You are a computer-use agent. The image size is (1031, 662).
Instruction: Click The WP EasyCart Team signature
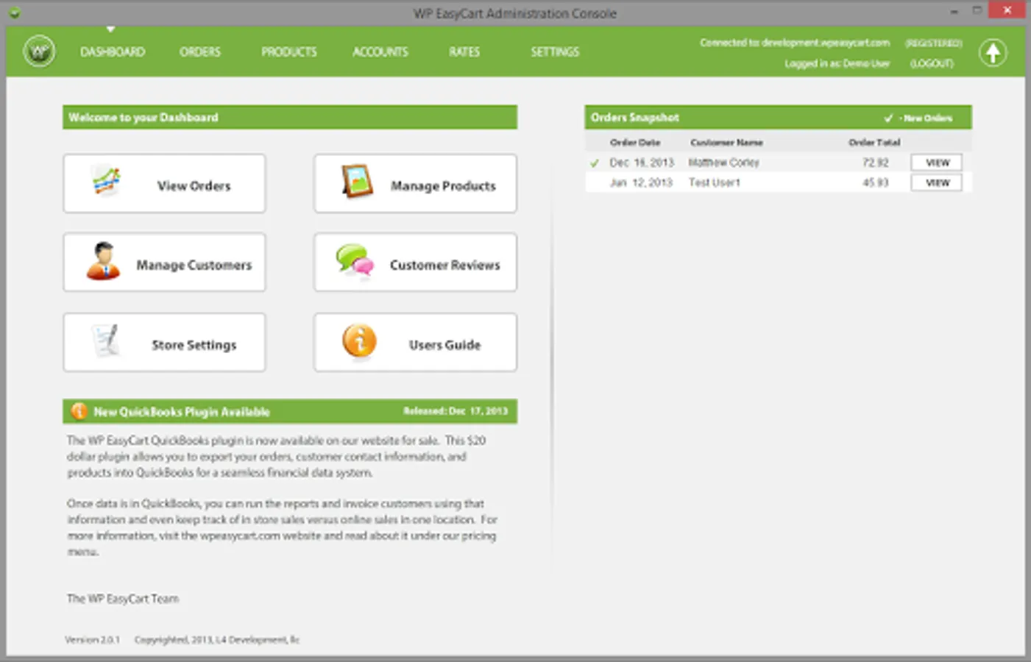pos(123,599)
